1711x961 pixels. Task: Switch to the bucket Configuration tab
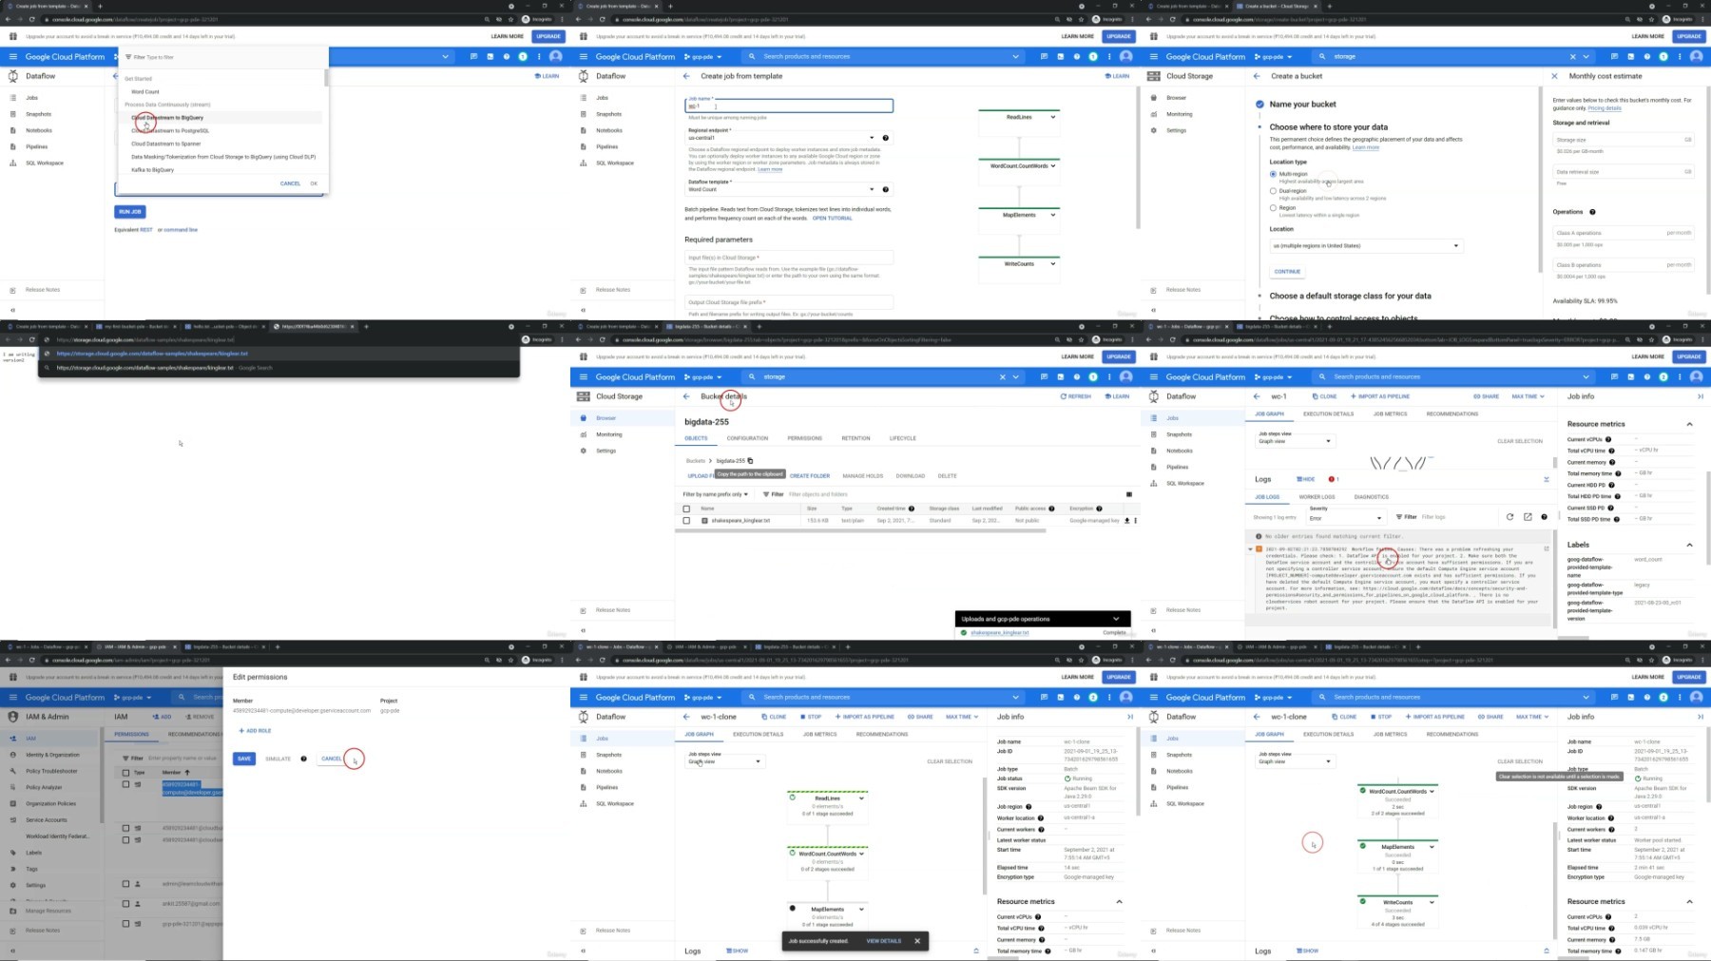coord(747,438)
